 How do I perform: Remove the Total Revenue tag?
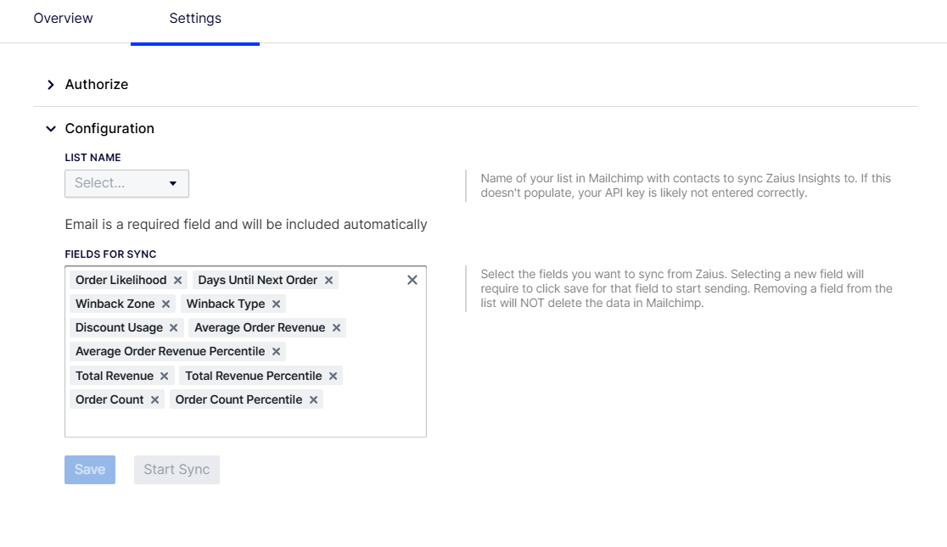(164, 376)
